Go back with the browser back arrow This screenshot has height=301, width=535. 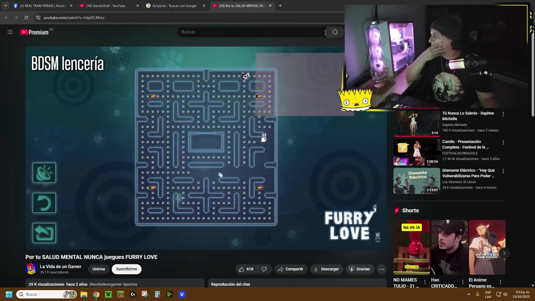pos(6,18)
